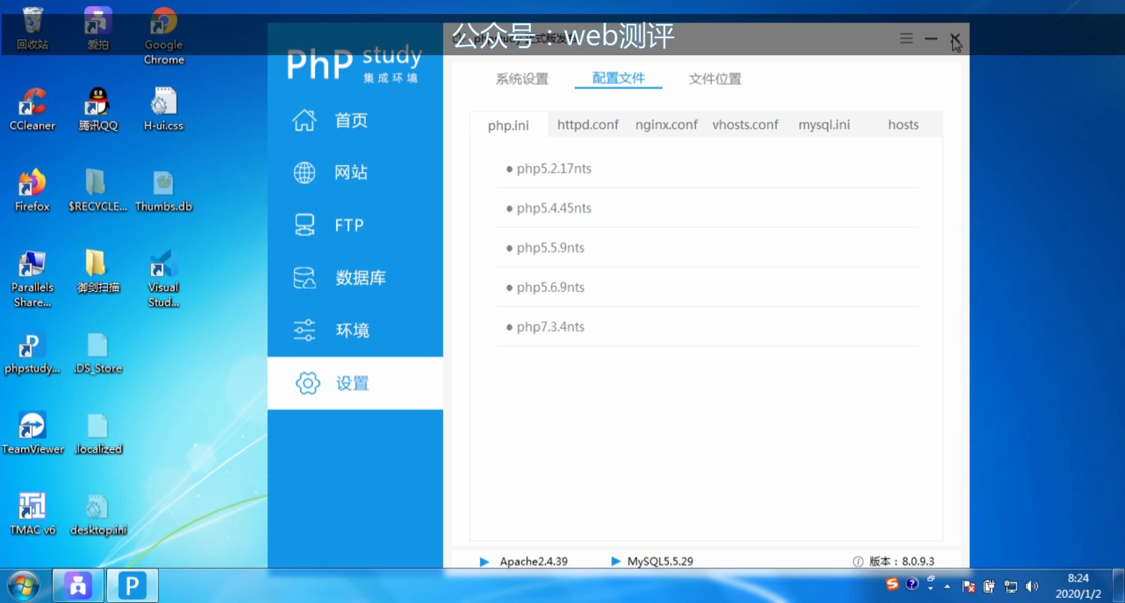Select the CCleaner desktop icon

(32, 109)
